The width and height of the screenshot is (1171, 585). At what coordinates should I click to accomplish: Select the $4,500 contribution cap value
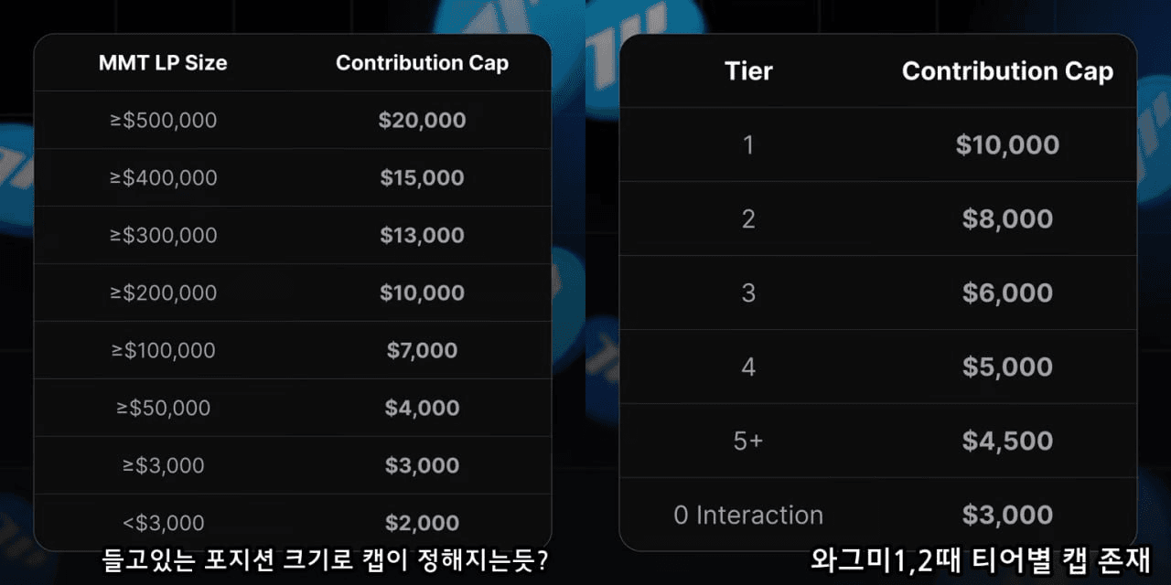click(x=1007, y=441)
